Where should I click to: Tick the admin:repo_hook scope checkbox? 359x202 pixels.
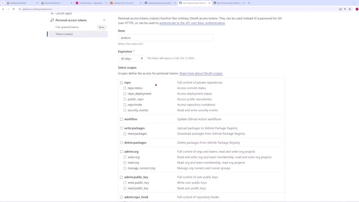(x=121, y=197)
